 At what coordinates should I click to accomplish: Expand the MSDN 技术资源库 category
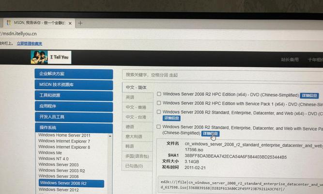[x=74, y=84]
